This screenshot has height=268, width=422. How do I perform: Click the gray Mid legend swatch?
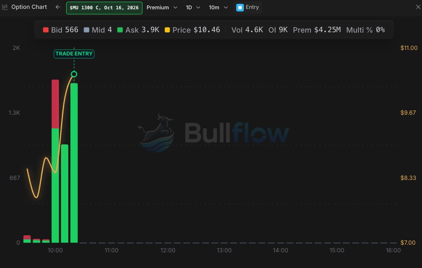coord(87,30)
